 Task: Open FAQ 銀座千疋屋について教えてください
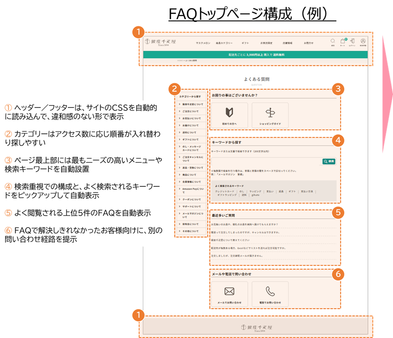click(231, 240)
